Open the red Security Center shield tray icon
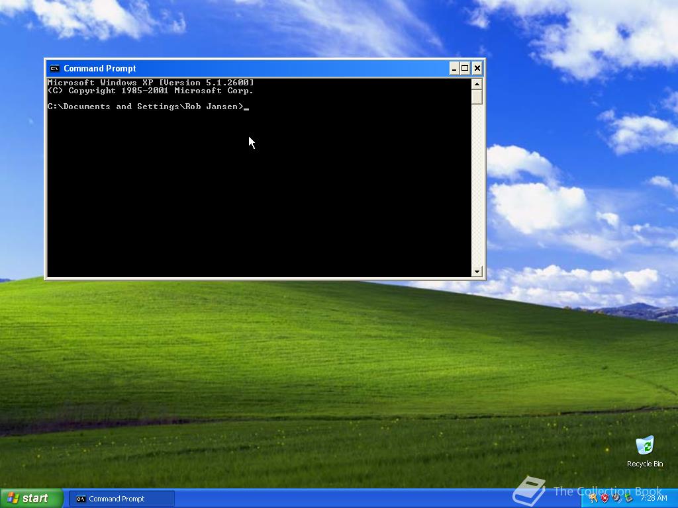This screenshot has width=678, height=508. (x=605, y=498)
